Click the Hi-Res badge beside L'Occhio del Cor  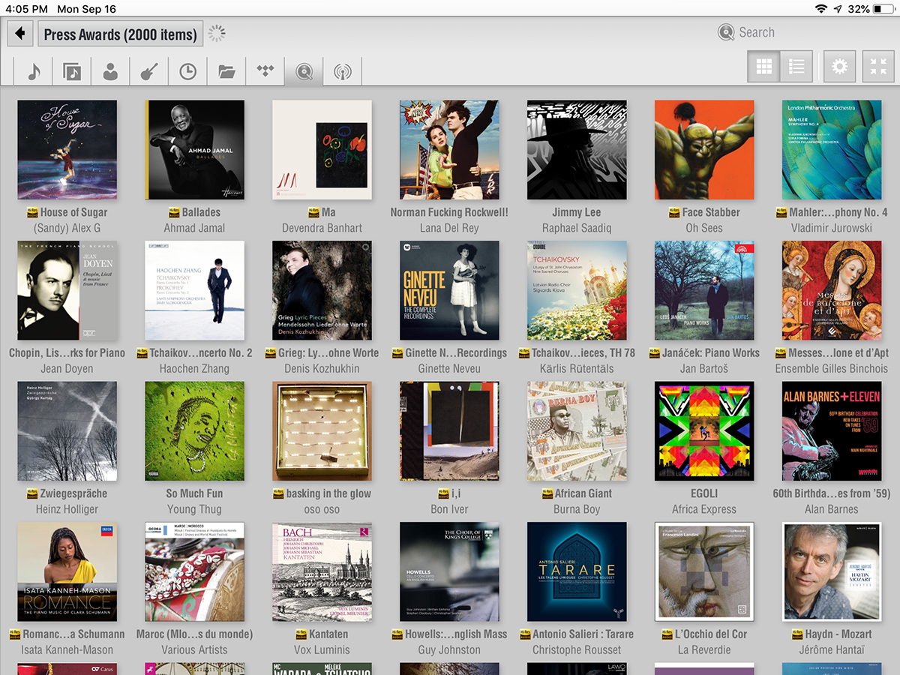coord(667,634)
